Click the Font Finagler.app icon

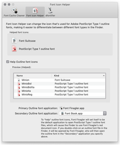61,108
